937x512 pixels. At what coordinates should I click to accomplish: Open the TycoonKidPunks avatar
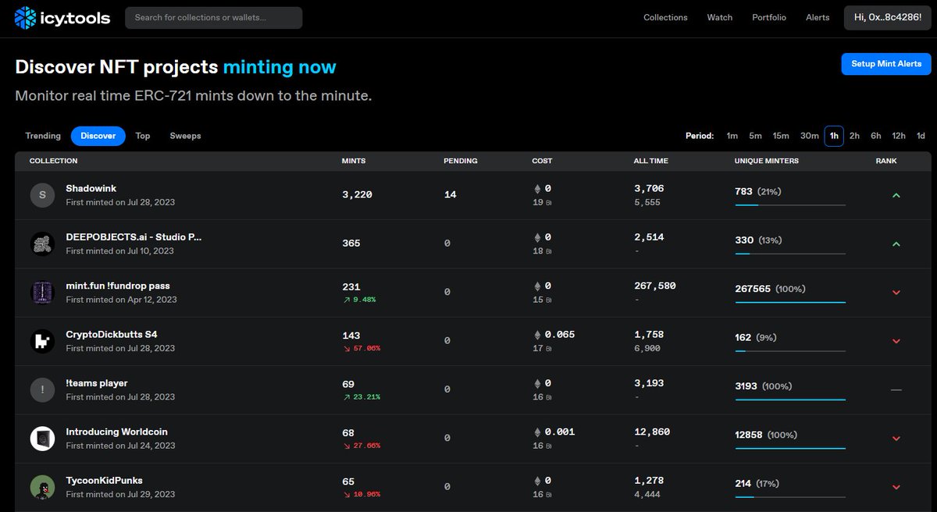[42, 487]
